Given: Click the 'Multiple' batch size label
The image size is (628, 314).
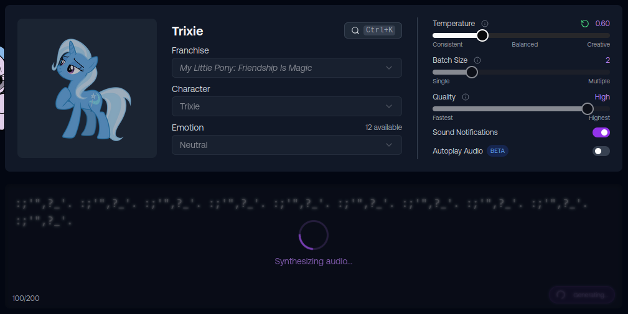Looking at the screenshot, I should 599,81.
